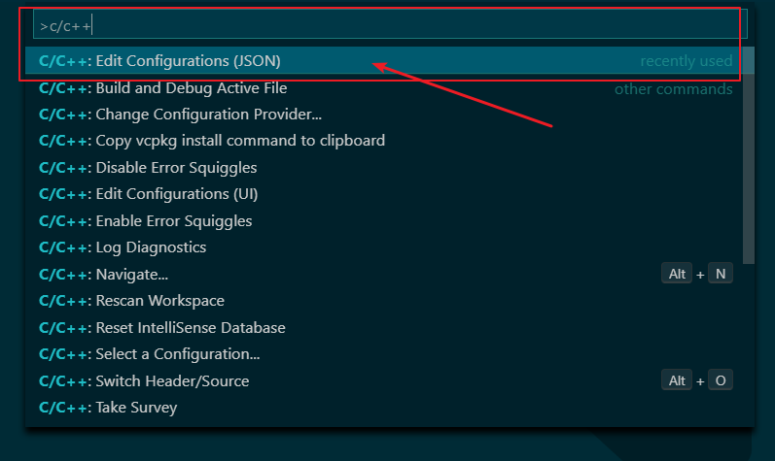The width and height of the screenshot is (775, 461).
Task: Open C/C++: Edit Configurations (UI)
Action: pos(148,194)
